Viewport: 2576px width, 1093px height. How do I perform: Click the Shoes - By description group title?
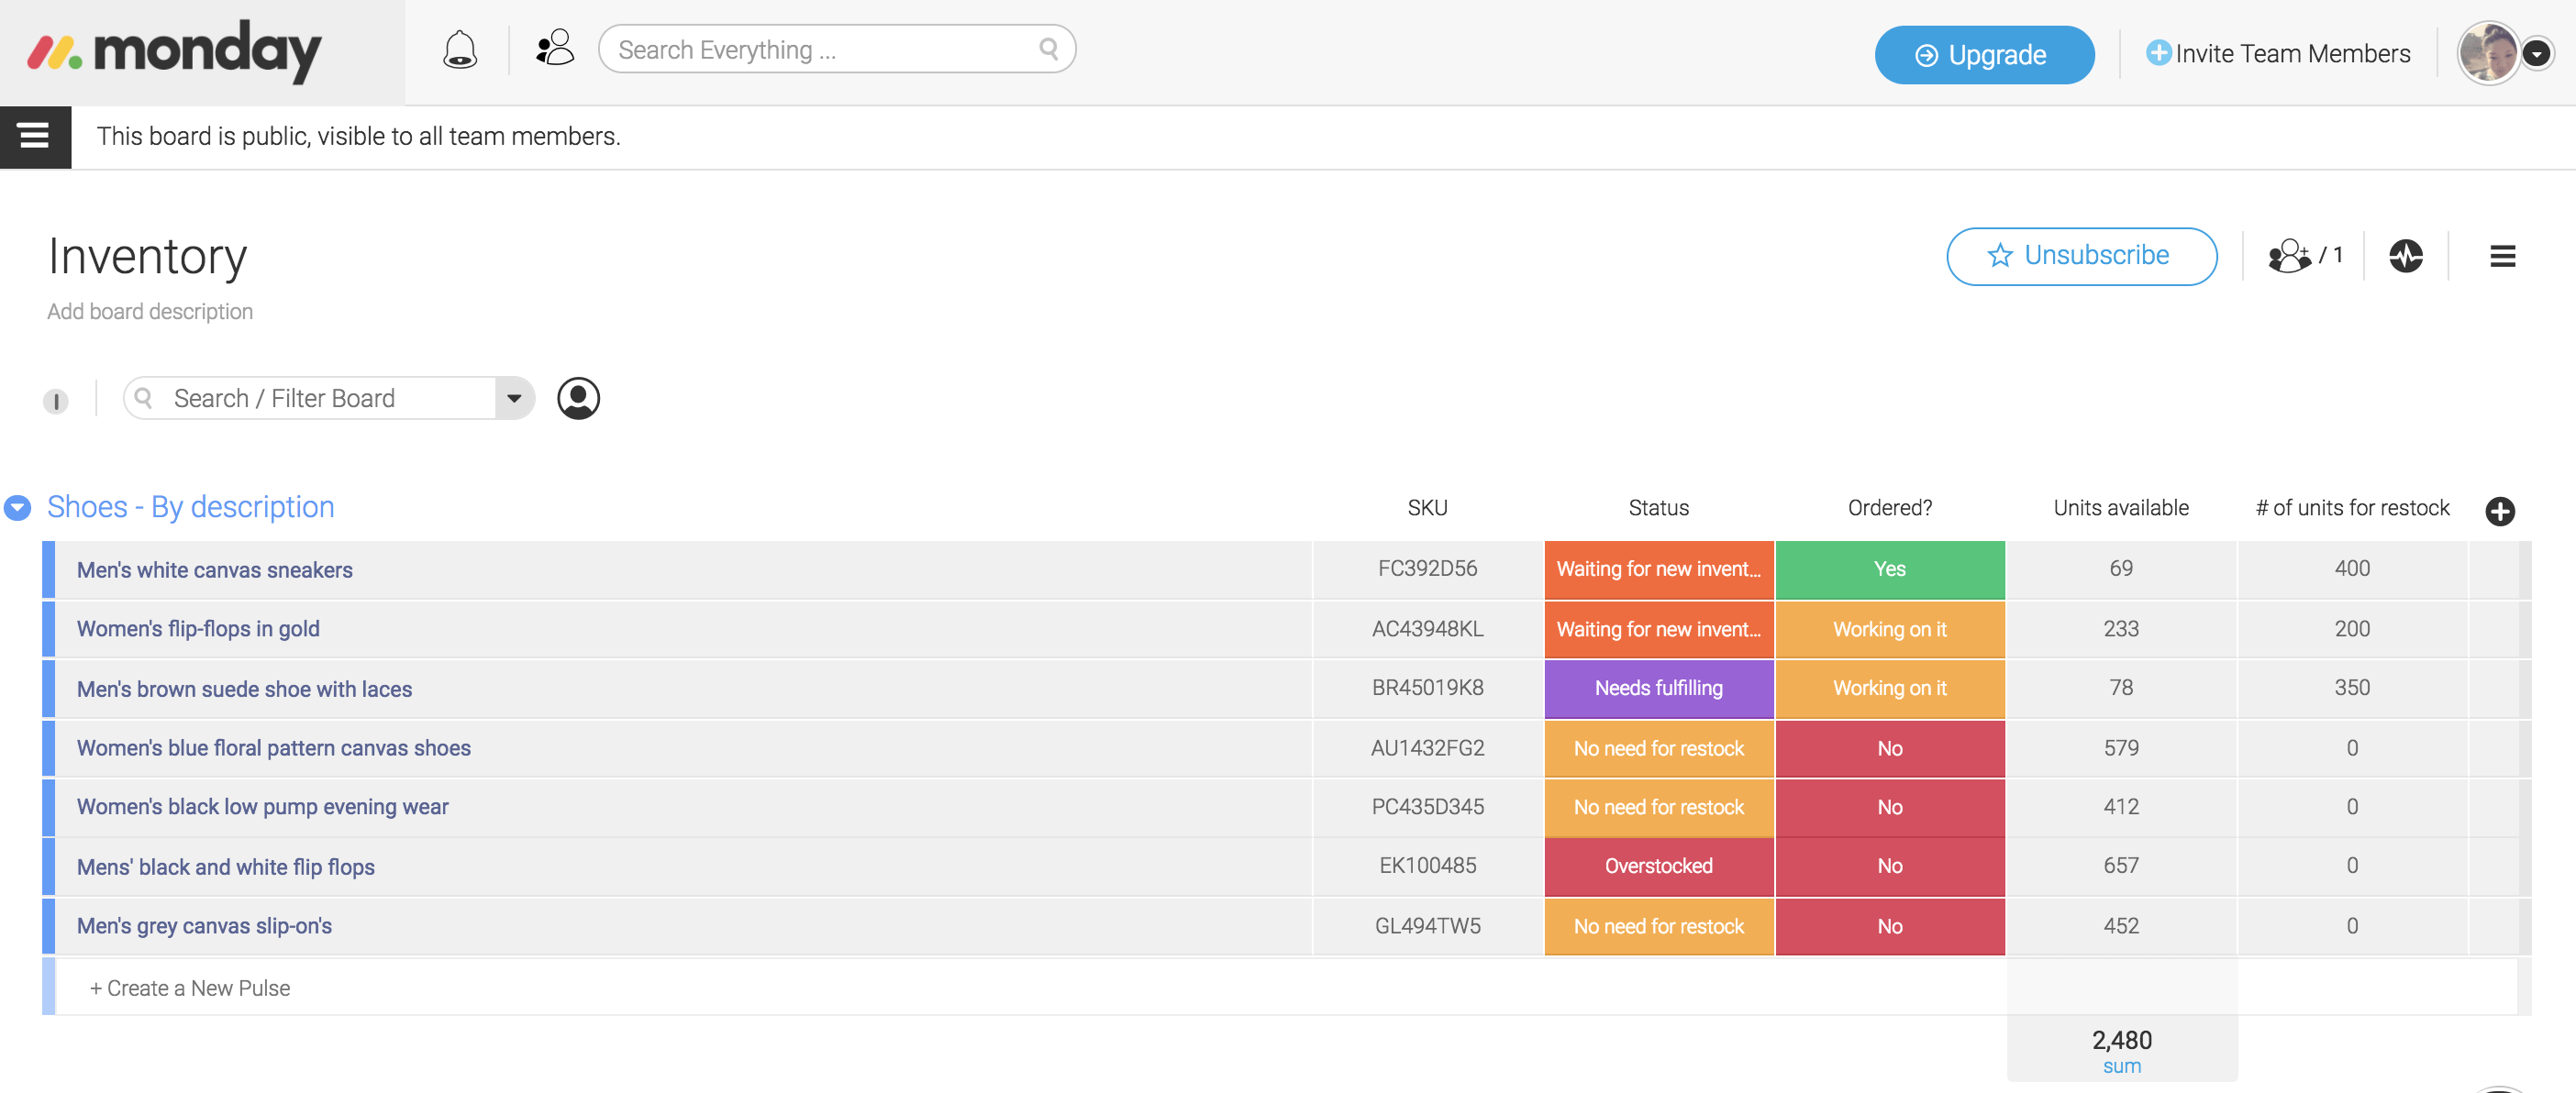click(x=191, y=506)
